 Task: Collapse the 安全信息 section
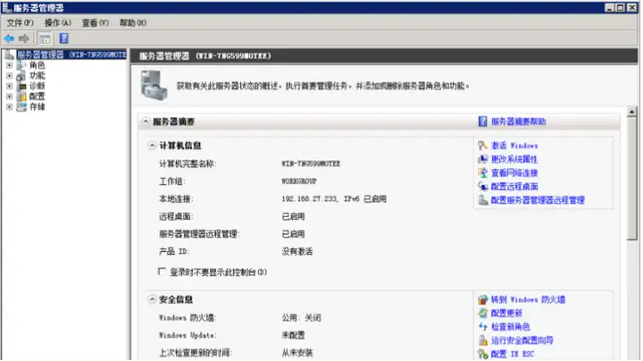click(152, 299)
